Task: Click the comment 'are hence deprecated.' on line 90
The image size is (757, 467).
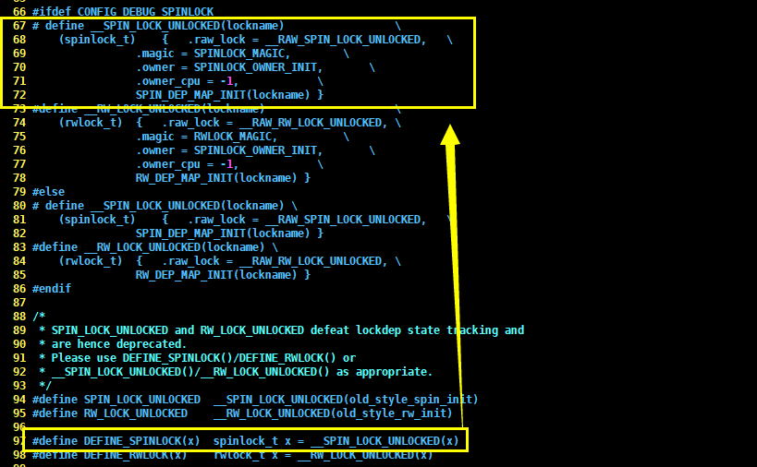Action: (x=118, y=344)
